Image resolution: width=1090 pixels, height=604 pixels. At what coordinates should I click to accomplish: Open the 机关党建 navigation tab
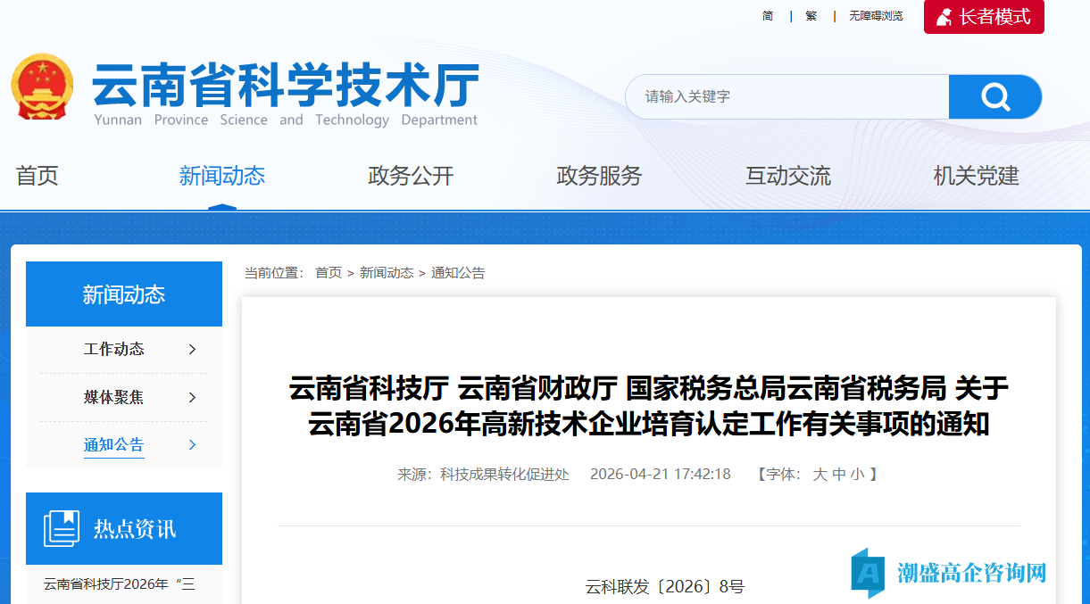click(977, 176)
